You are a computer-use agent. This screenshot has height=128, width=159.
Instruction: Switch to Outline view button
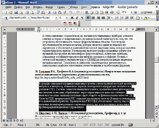point(14,121)
